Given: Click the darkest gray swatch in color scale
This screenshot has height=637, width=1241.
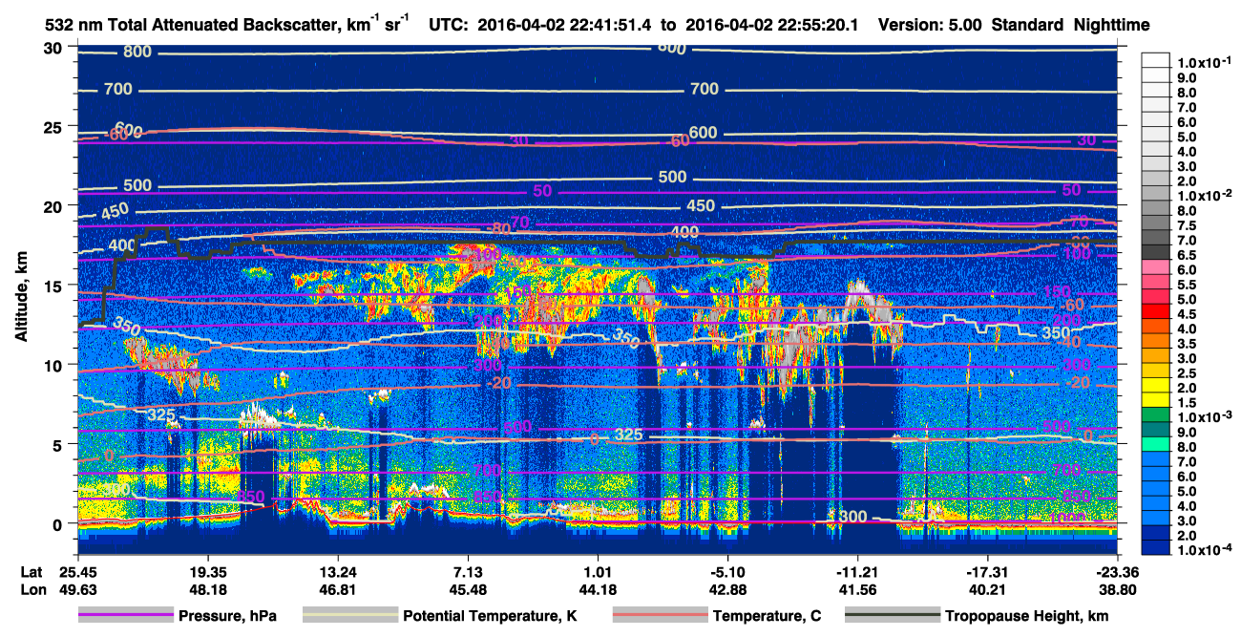Looking at the screenshot, I should (x=1155, y=253).
